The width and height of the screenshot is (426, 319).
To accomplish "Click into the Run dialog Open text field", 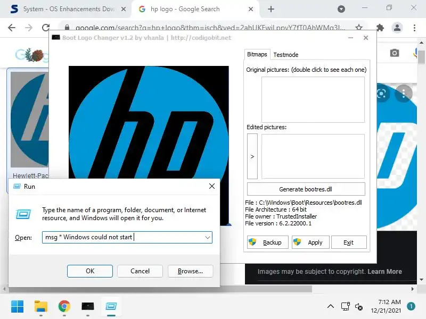I will (124, 237).
